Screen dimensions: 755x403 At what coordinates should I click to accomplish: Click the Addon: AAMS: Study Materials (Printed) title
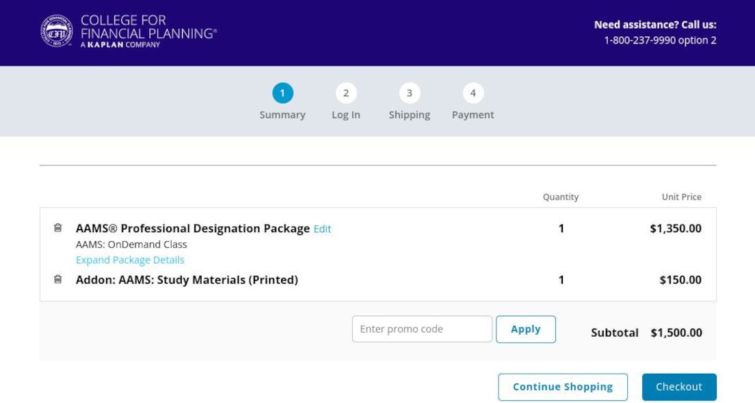[x=187, y=280]
